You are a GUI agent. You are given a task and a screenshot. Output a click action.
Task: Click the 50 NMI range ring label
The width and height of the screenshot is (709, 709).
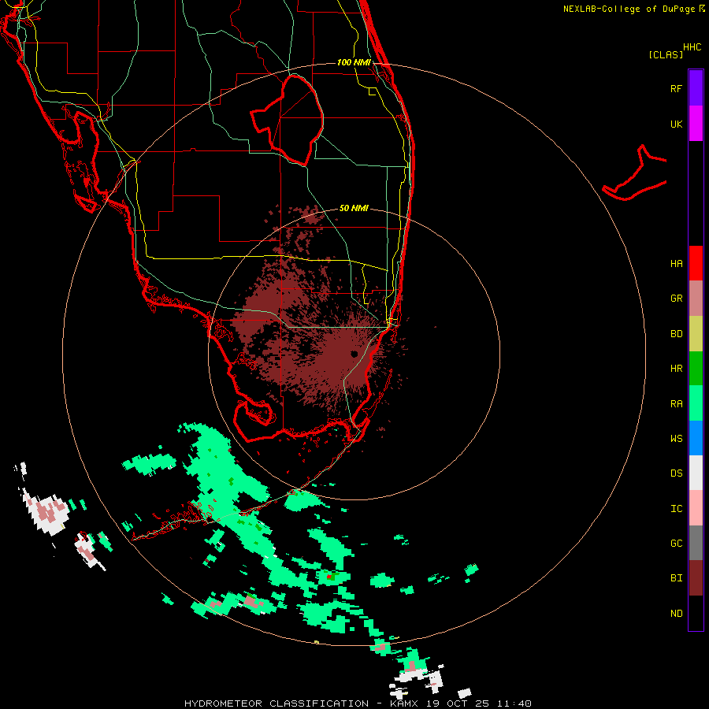tap(354, 208)
